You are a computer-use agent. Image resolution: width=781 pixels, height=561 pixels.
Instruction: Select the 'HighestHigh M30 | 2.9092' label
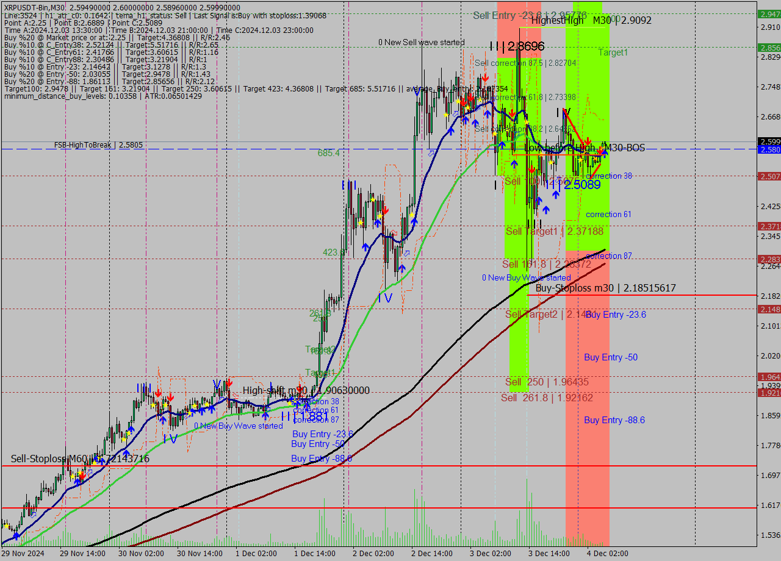(591, 20)
